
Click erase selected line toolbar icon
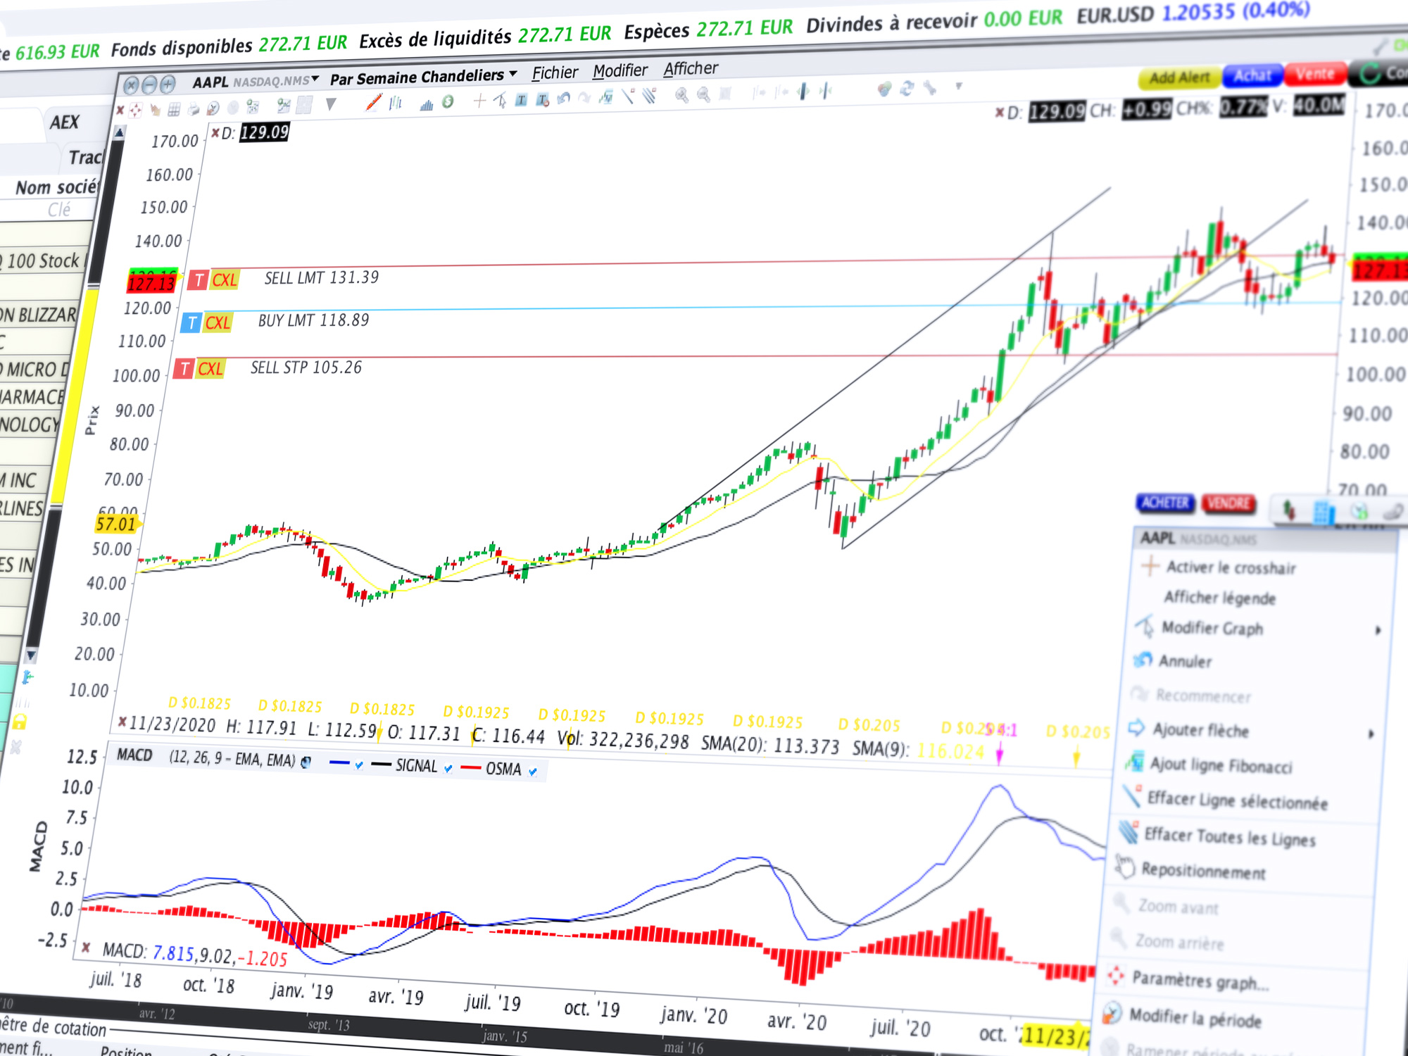click(x=628, y=96)
